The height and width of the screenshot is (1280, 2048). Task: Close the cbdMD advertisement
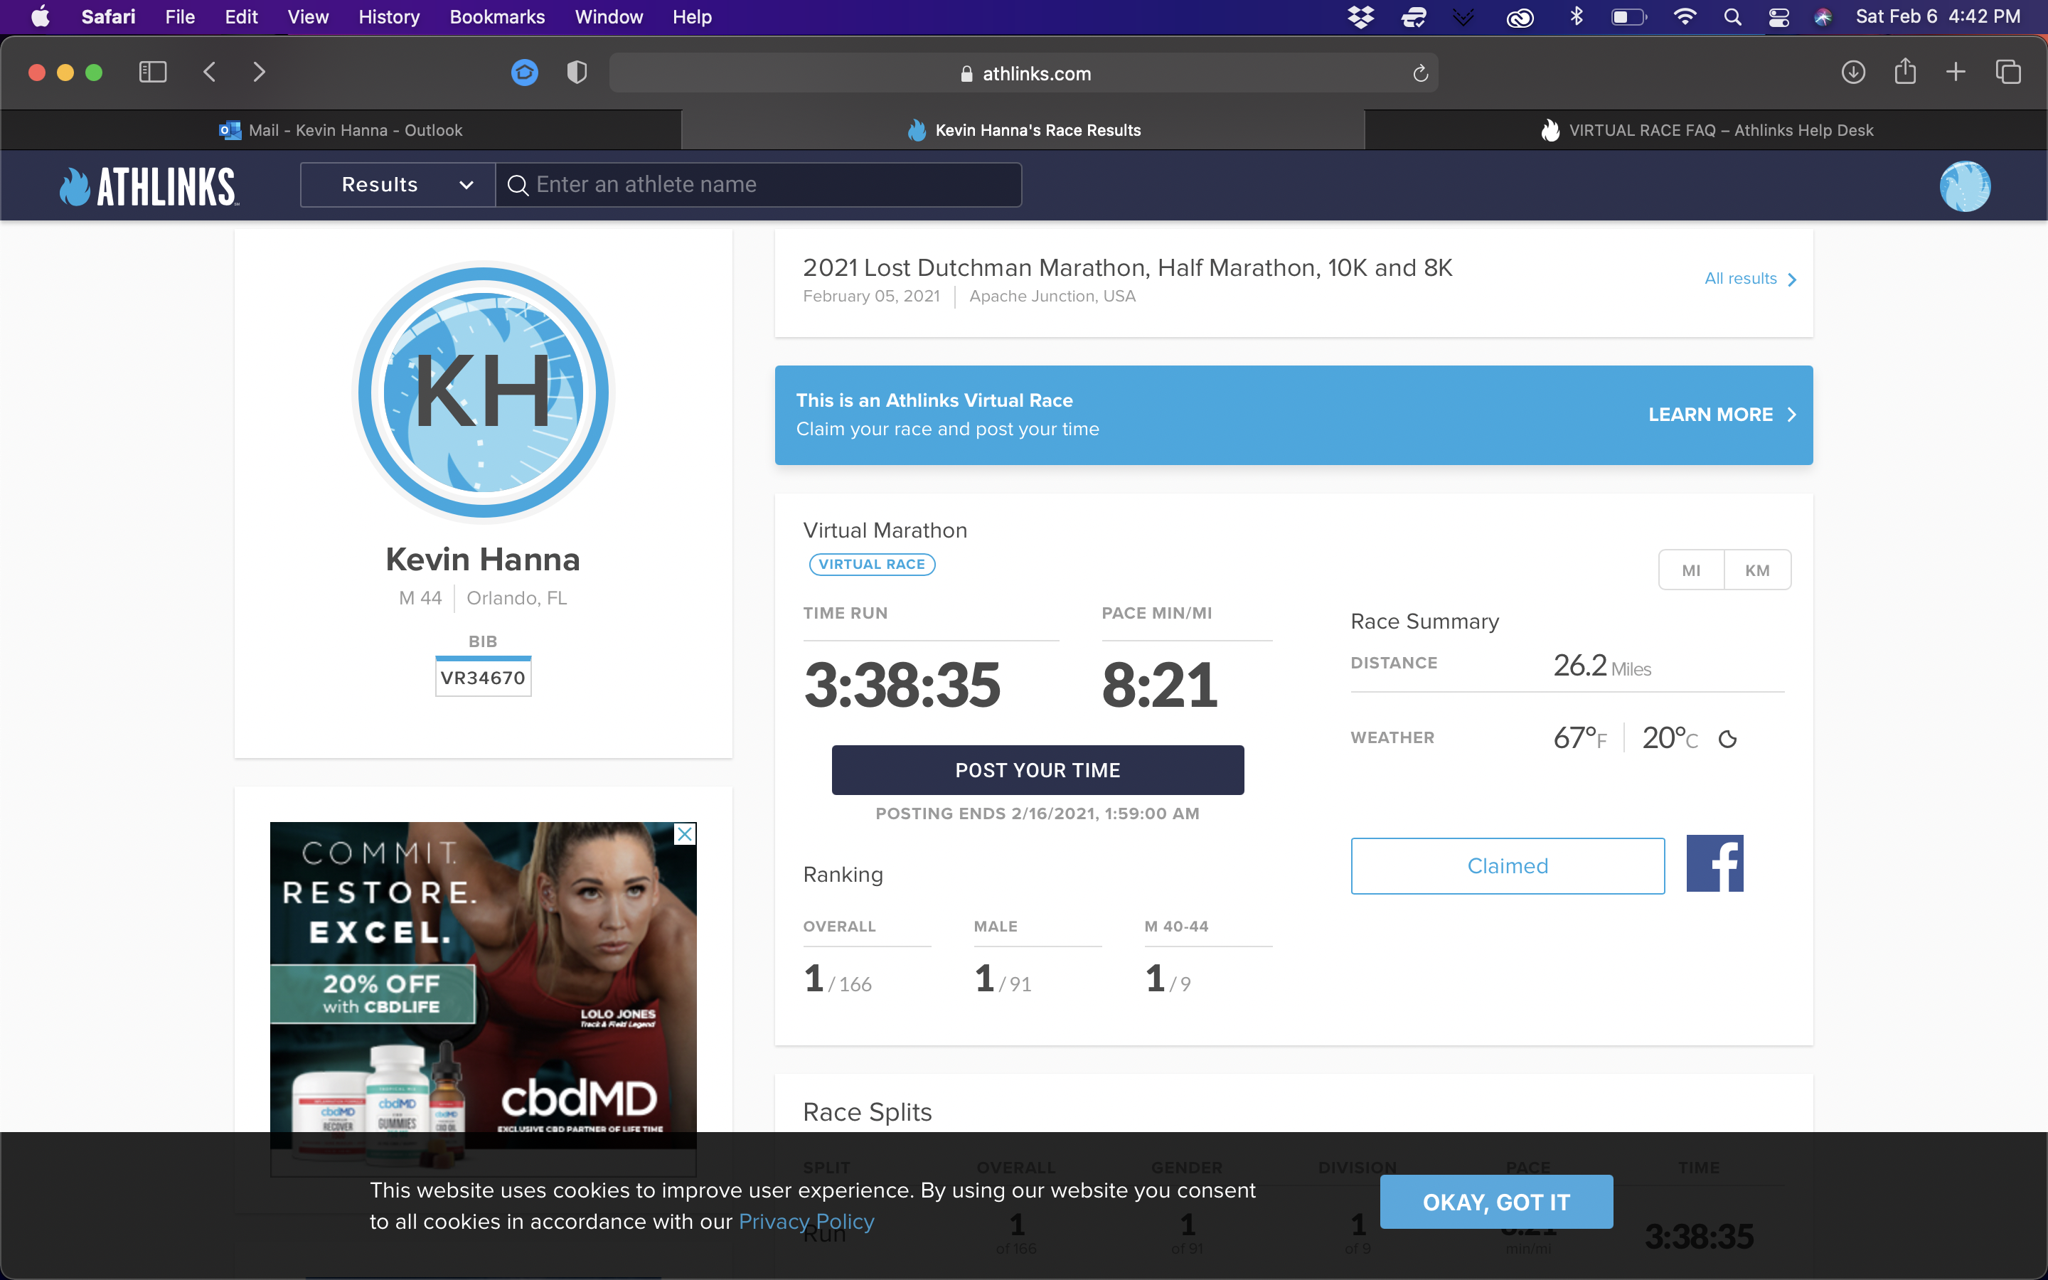(x=685, y=834)
